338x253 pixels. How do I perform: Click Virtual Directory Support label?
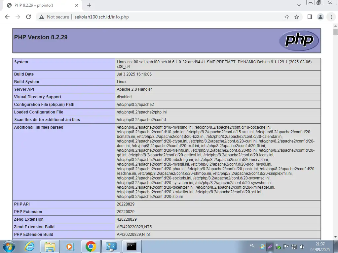pyautogui.click(x=38, y=97)
